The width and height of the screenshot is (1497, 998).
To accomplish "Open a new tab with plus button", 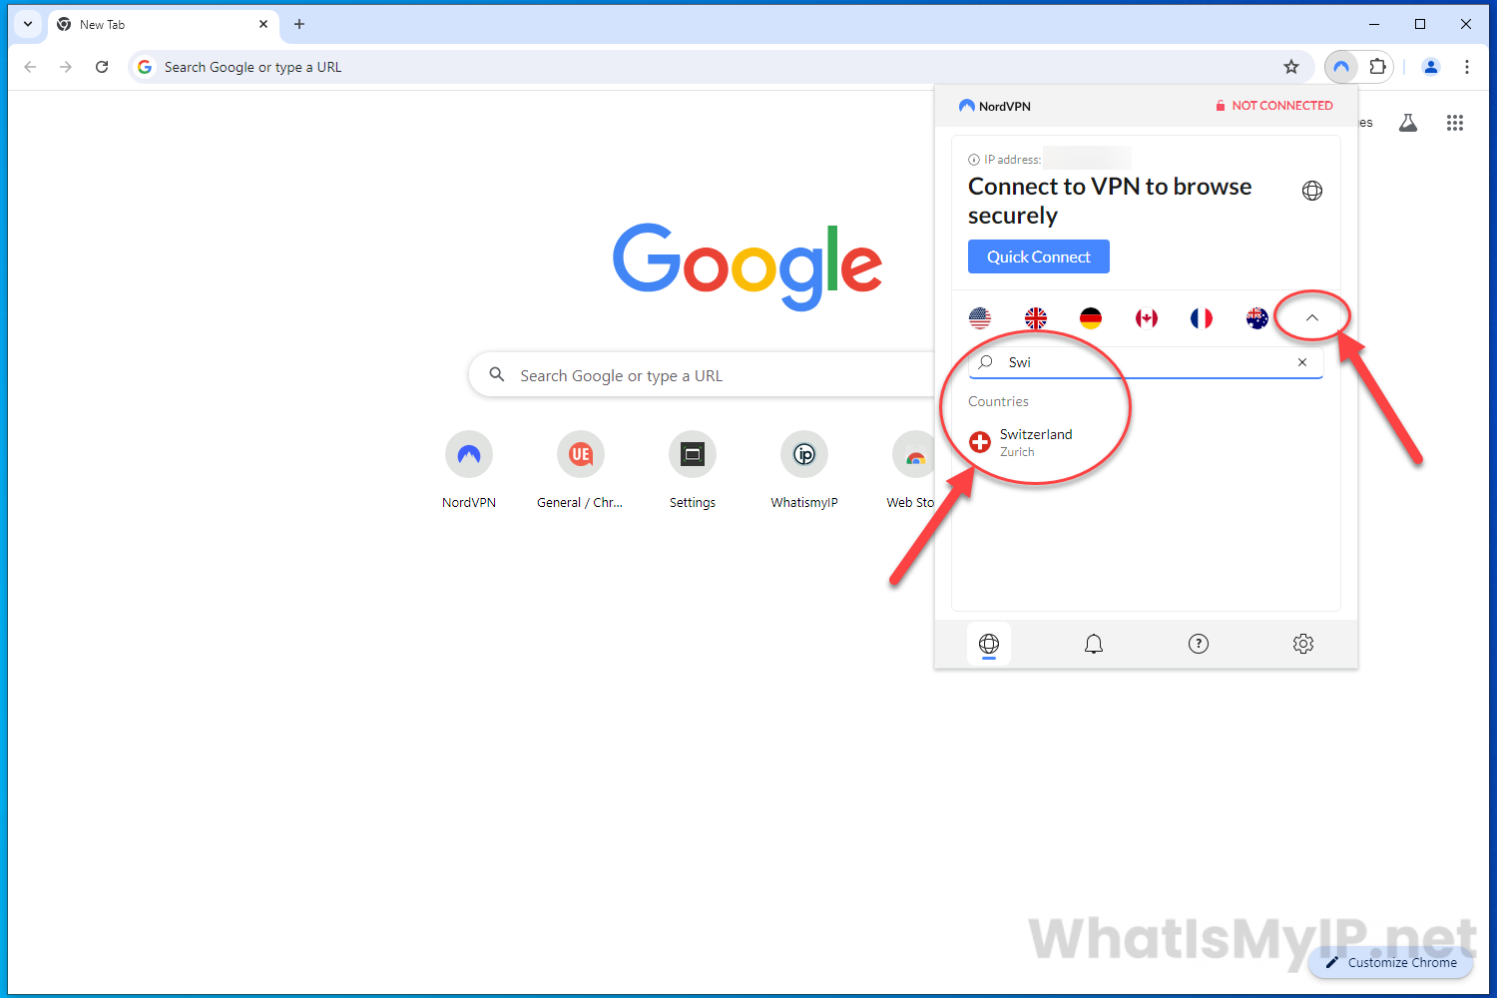I will [299, 24].
